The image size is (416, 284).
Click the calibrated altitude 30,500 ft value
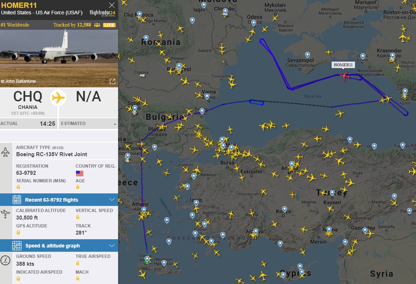(27, 217)
